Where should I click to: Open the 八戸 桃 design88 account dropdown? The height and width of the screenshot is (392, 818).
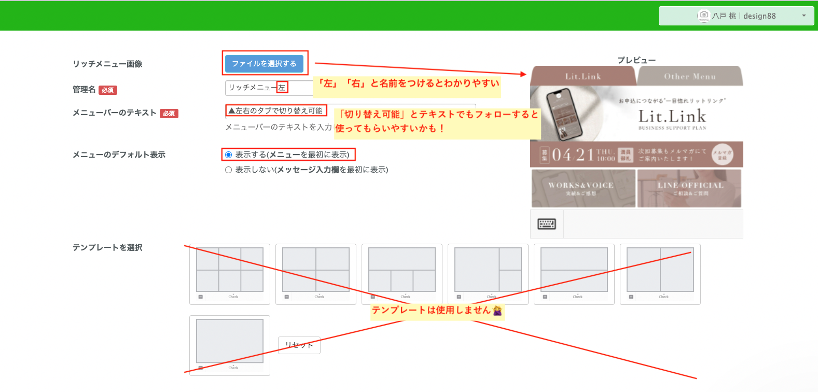pos(736,16)
